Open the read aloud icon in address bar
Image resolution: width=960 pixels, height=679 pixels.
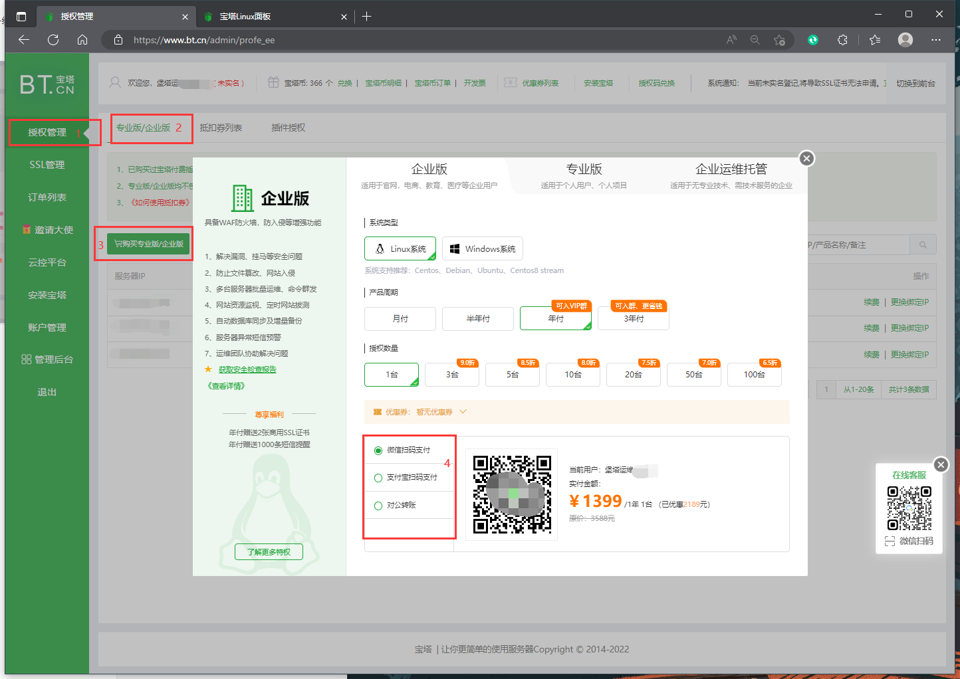tap(731, 40)
